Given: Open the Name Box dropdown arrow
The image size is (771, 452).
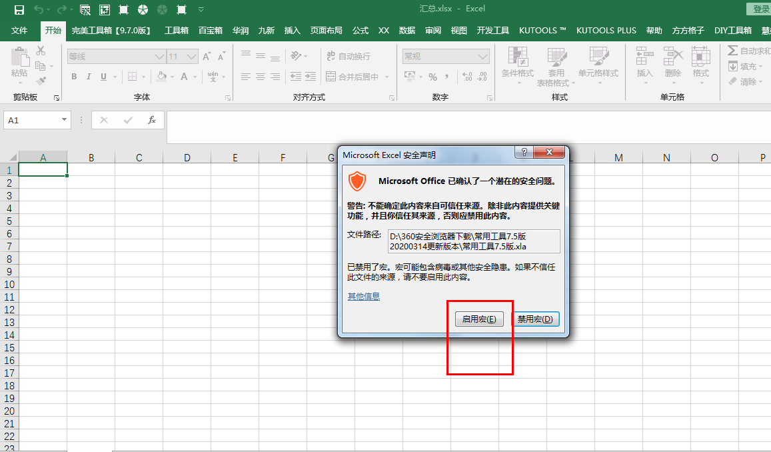Looking at the screenshot, I should coord(65,120).
